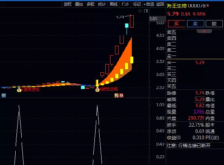Click the left money bag 游资进场 marker
Screen dimensions: 224x165
tap(19, 89)
